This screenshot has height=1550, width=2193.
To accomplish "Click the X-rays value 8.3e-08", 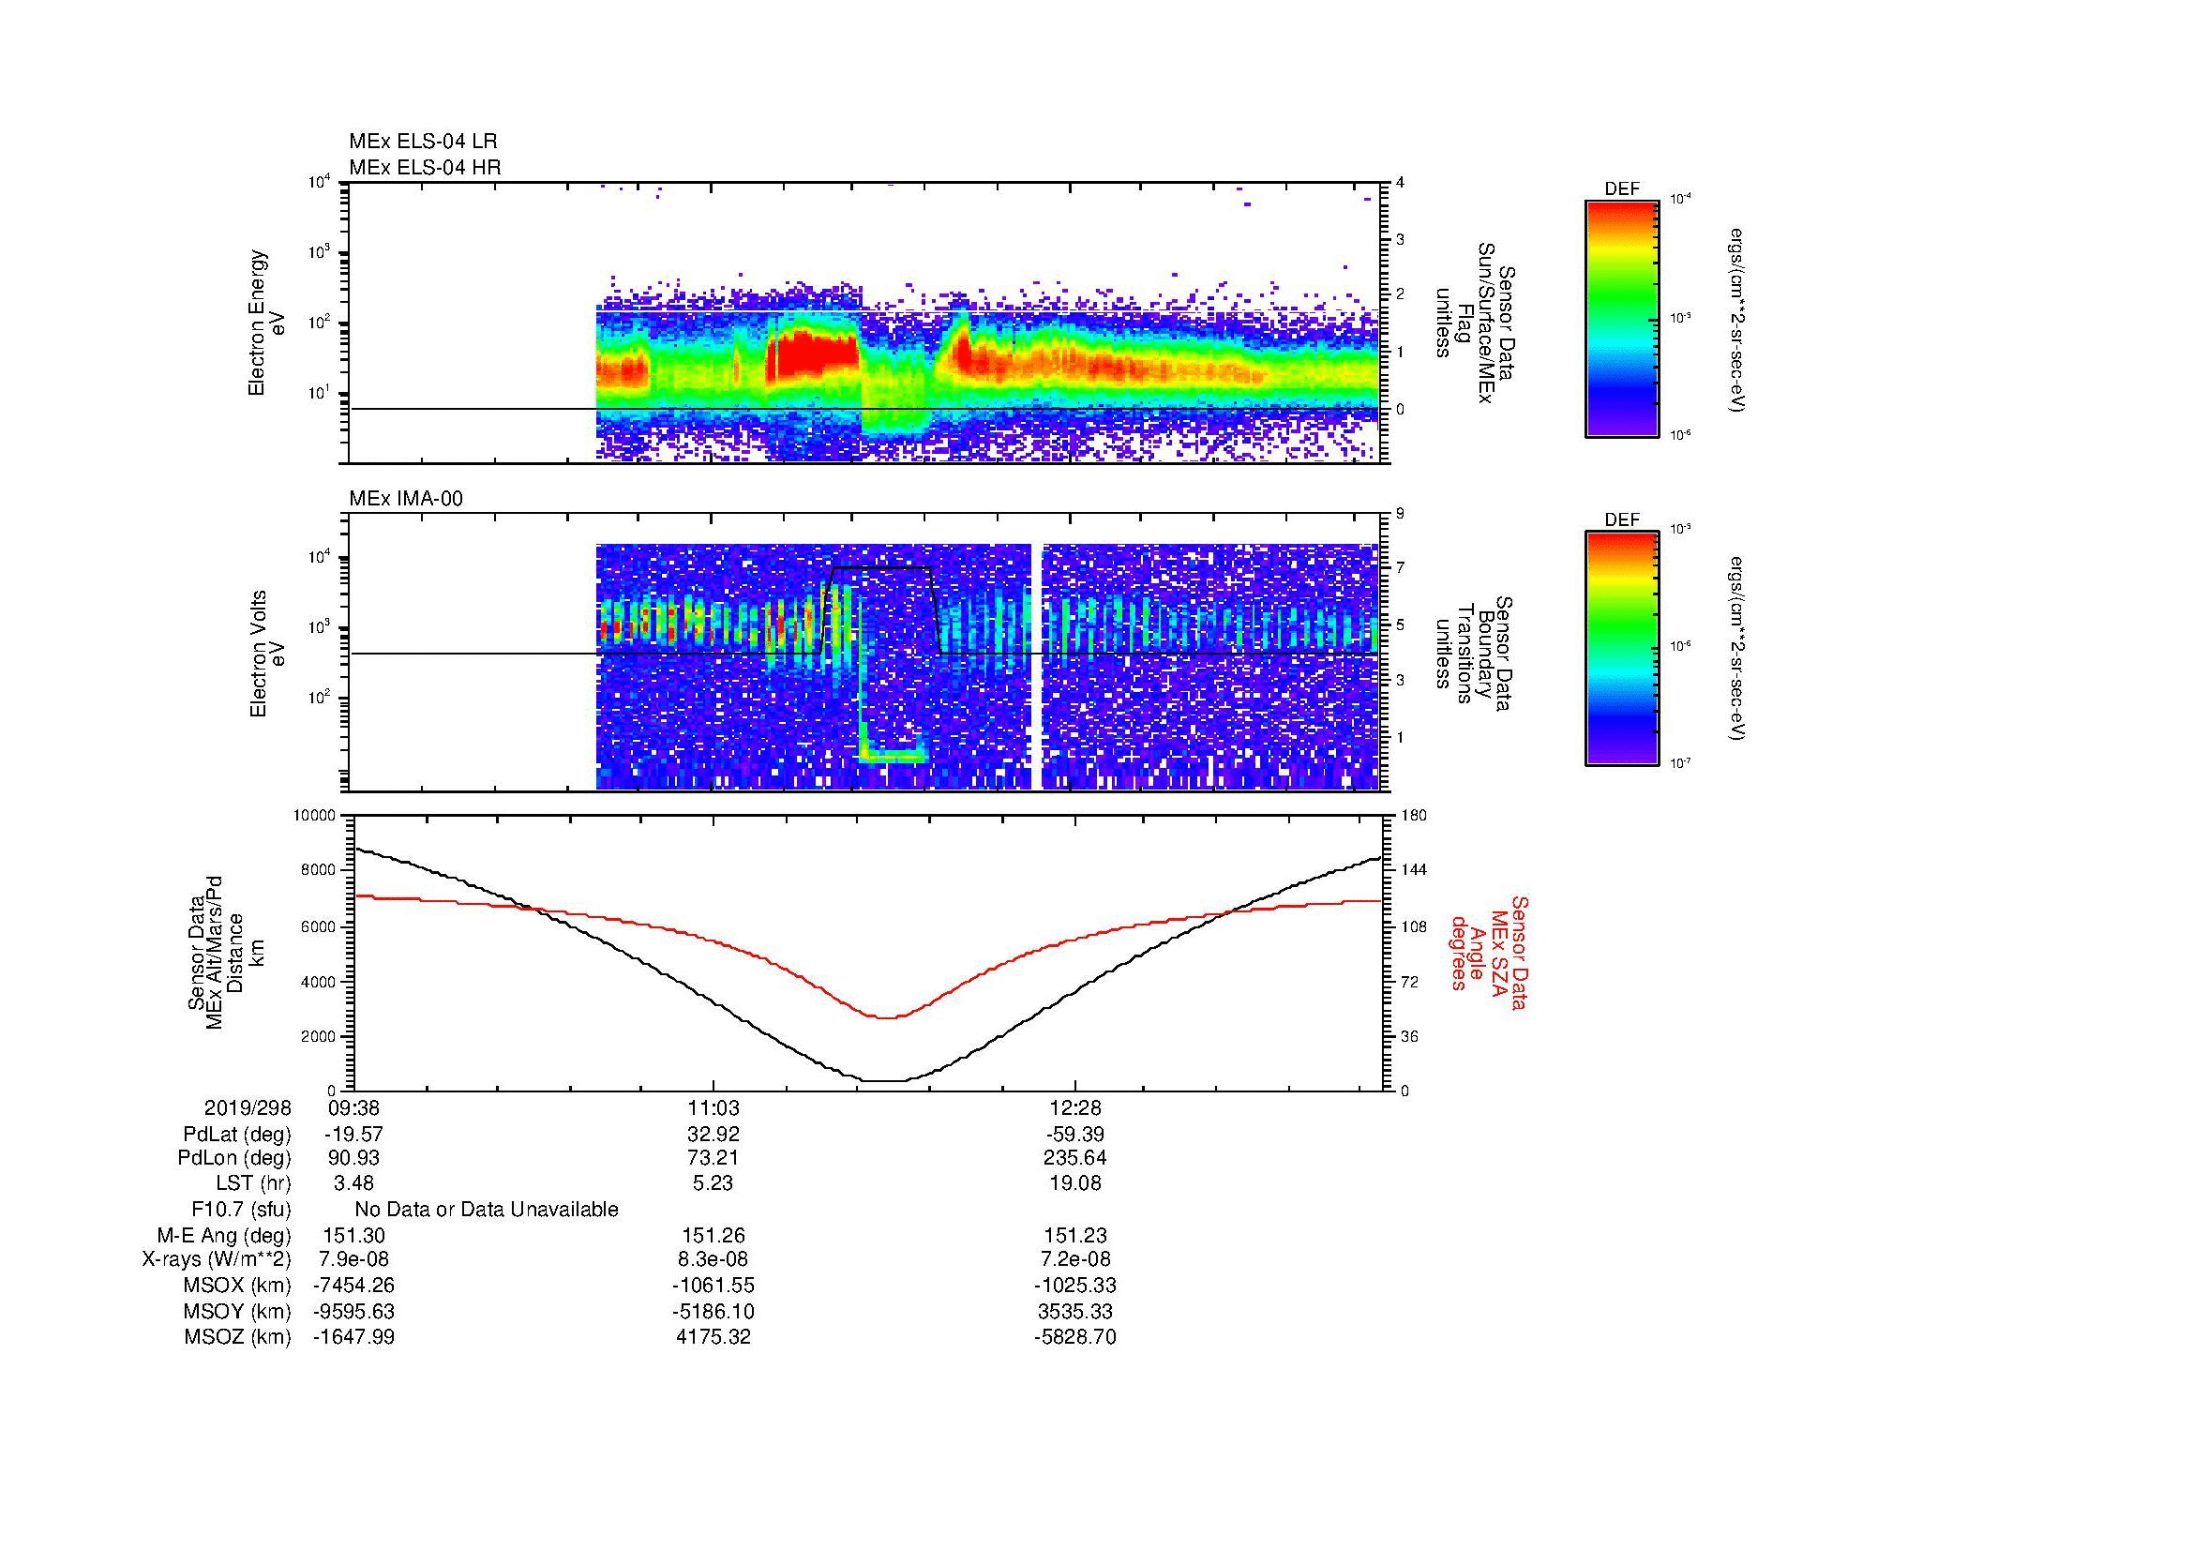I will point(713,1259).
